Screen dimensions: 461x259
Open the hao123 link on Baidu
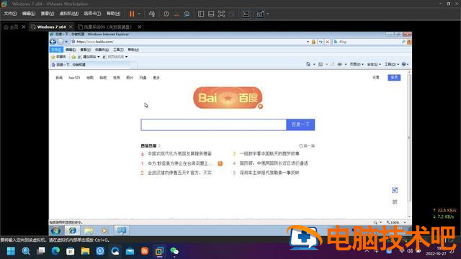[74, 78]
